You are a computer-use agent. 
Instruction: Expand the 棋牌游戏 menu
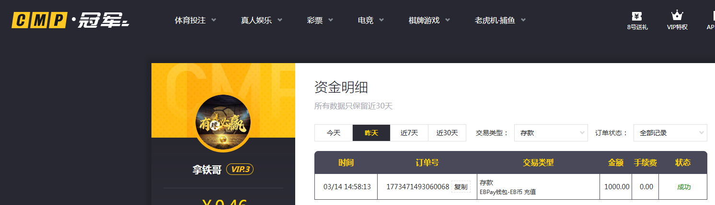tap(429, 21)
